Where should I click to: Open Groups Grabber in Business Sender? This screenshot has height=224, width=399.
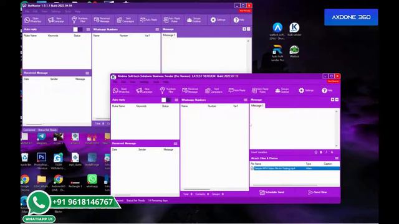(282, 90)
